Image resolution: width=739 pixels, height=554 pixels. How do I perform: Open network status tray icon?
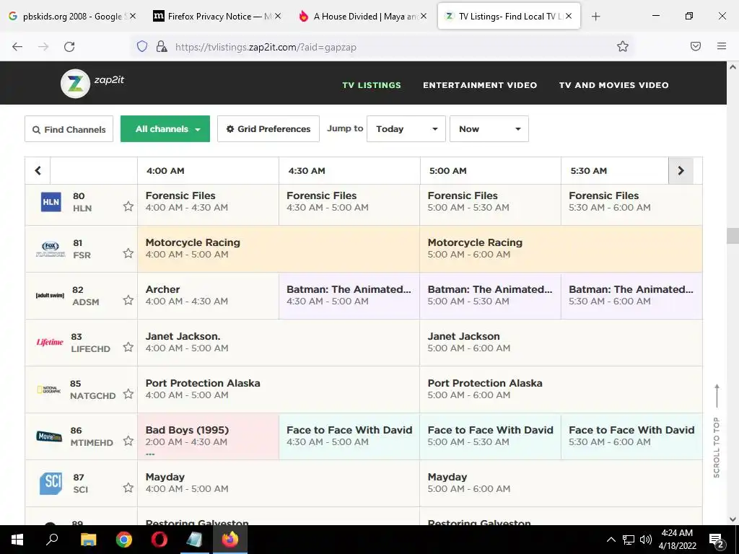629,540
